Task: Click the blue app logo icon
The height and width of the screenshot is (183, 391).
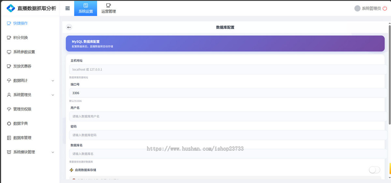Action: (x=11, y=8)
